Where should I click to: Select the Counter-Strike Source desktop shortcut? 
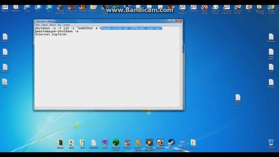215,9
